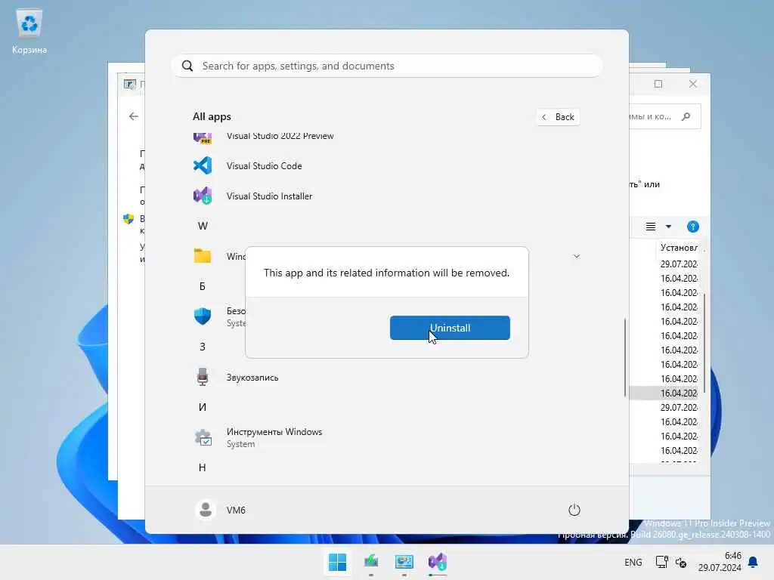Click back arrow in Control Panel window
774x580 pixels.
(133, 116)
